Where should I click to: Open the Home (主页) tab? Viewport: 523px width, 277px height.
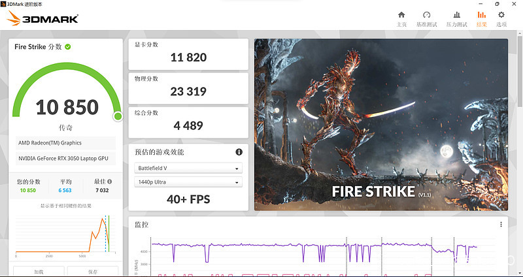[401, 20]
